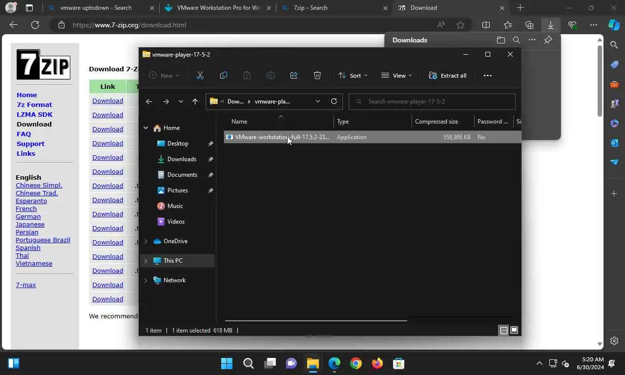Search downloads icon in Downloads panel
Screen dimensions: 625x375
[x=516, y=40]
